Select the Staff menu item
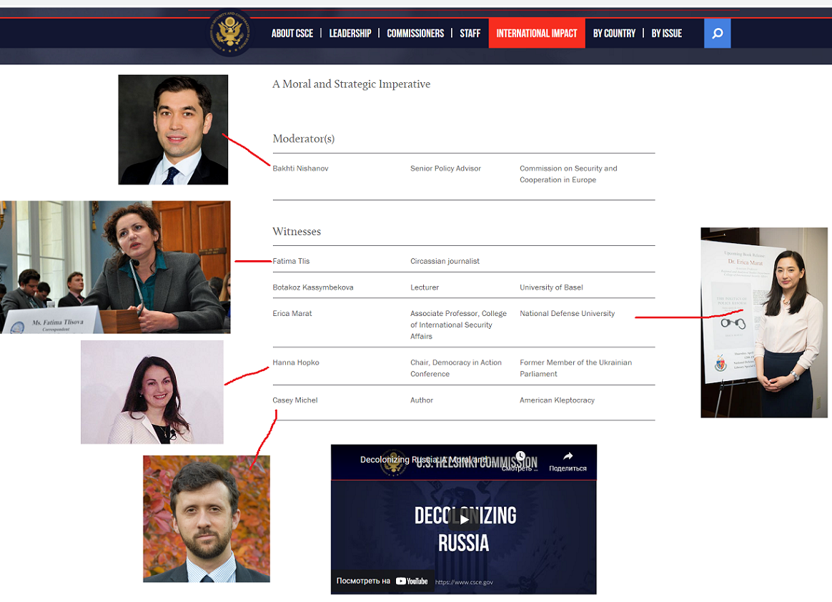The image size is (832, 602). pyautogui.click(x=470, y=34)
